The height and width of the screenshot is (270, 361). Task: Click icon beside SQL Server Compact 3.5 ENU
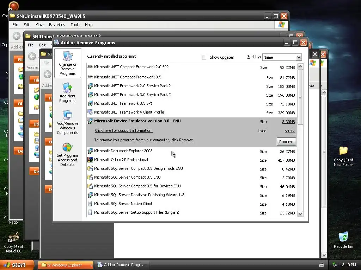pos(90,177)
